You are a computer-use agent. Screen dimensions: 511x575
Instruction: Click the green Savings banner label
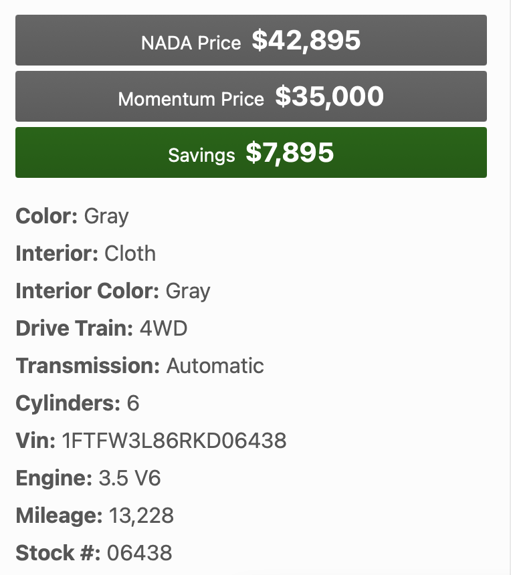point(201,155)
